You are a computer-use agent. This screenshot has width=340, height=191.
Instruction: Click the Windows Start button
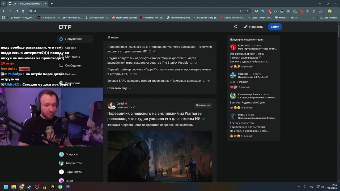click(x=6, y=187)
